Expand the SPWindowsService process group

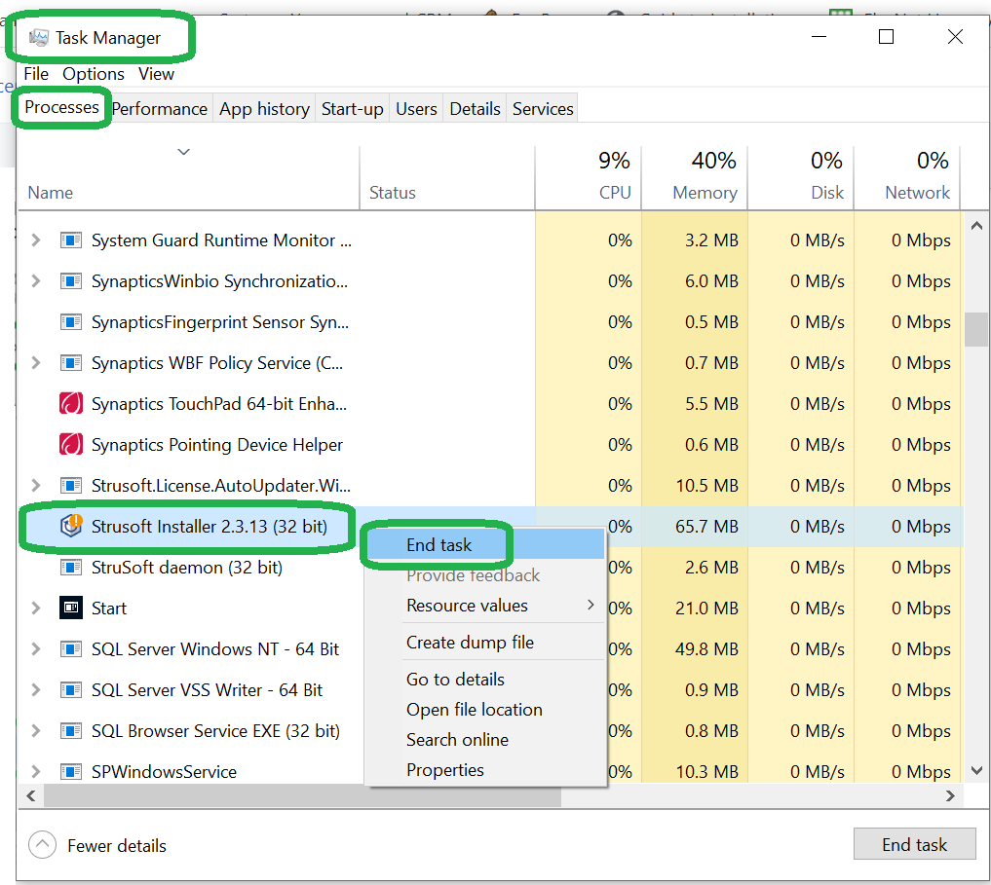click(36, 771)
